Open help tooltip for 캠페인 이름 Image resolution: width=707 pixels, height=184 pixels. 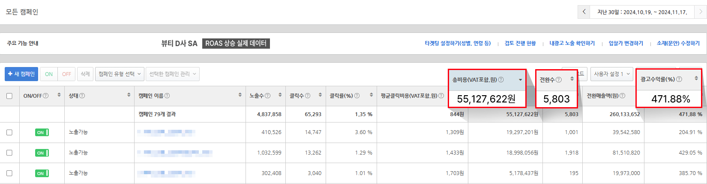coord(167,96)
